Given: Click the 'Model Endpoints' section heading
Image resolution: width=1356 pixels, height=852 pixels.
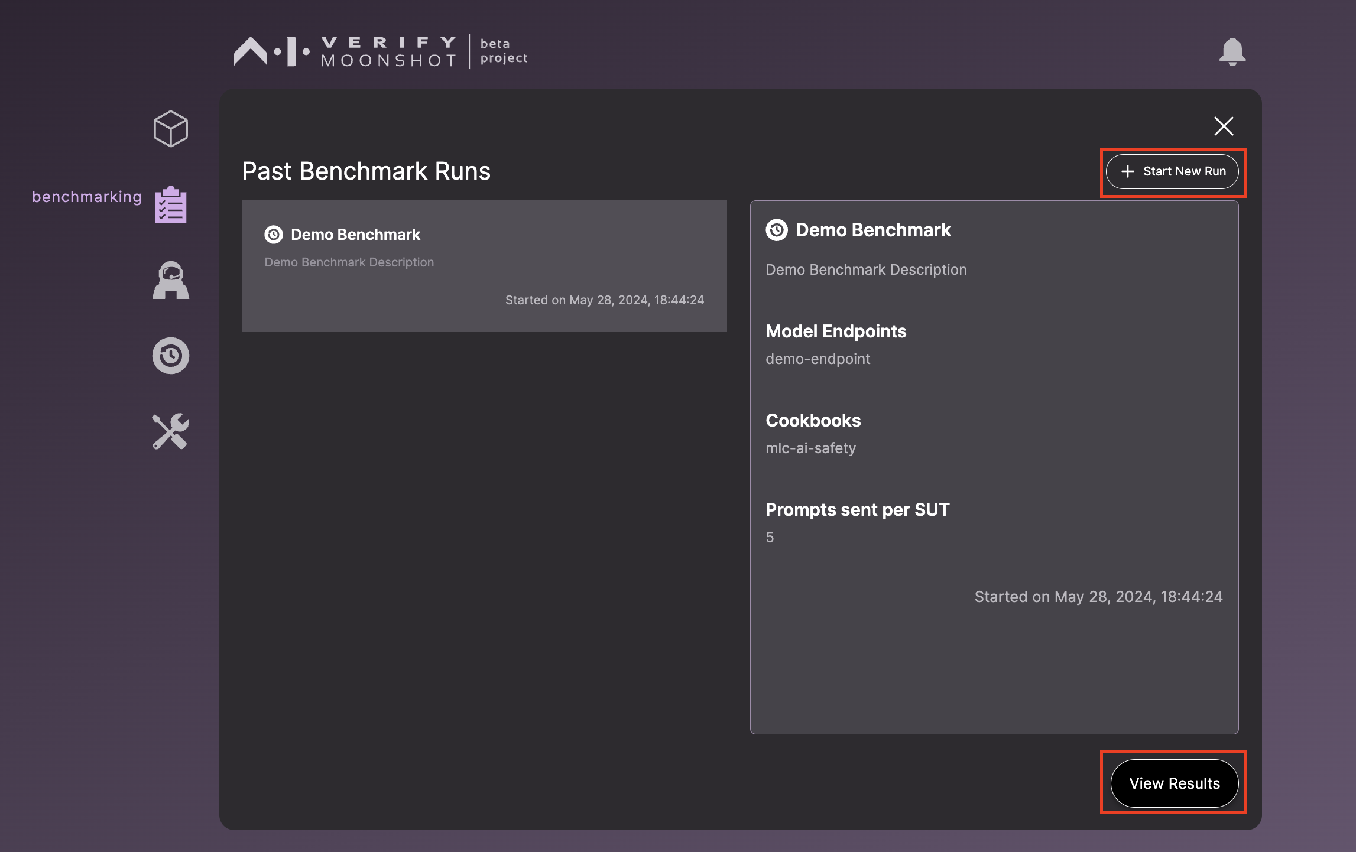Looking at the screenshot, I should tap(836, 331).
